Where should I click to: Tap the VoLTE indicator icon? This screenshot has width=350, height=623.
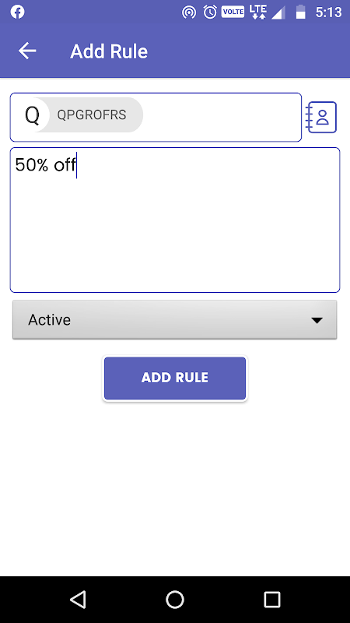[233, 12]
